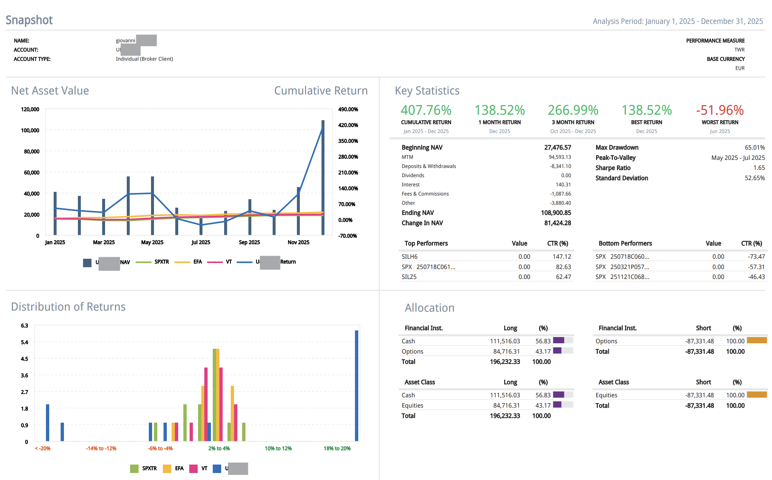
Task: Click the orange Options short allocation bar
Action: coord(757,340)
